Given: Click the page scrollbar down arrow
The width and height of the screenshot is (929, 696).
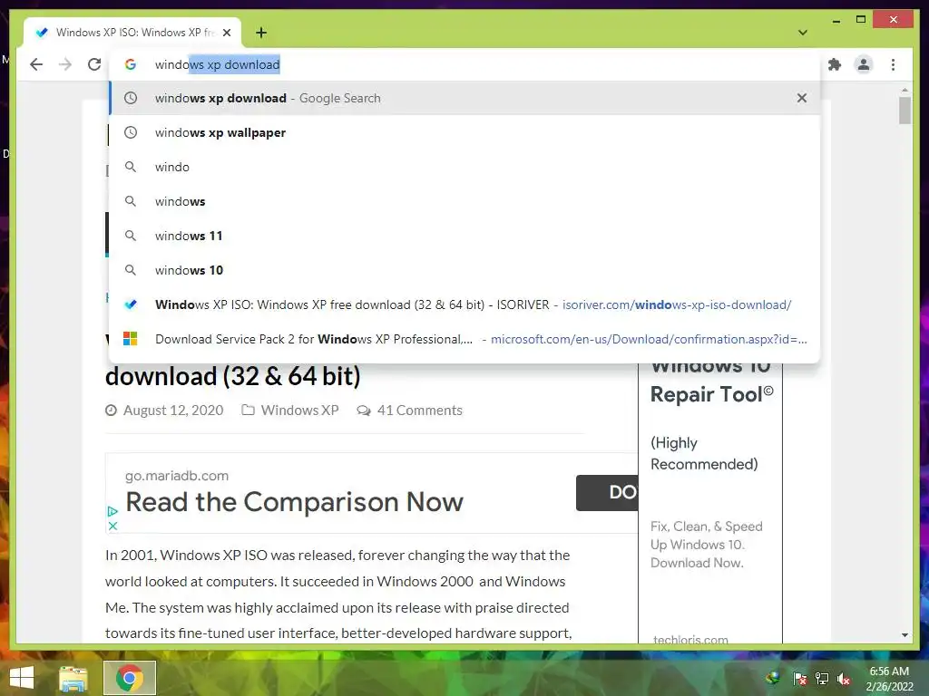Looking at the screenshot, I should 905,635.
